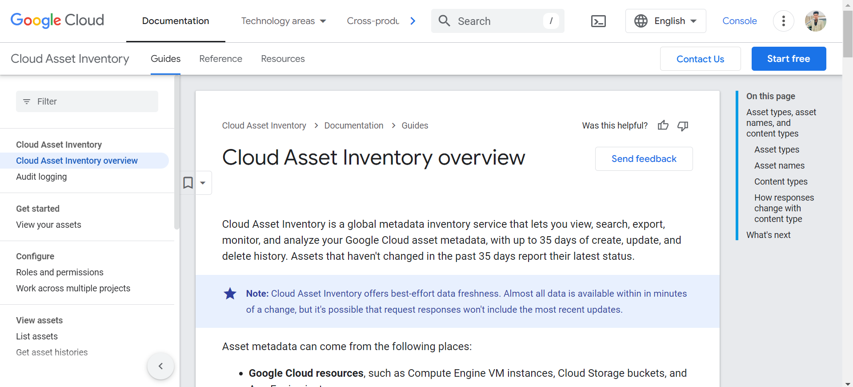Screen dimensions: 853x387
Task: Open Work across multiple projects page
Action: click(73, 288)
